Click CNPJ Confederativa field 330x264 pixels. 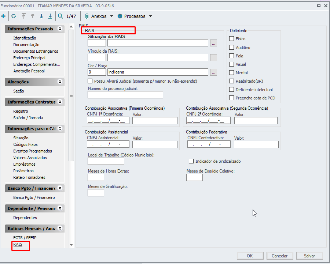209,144
